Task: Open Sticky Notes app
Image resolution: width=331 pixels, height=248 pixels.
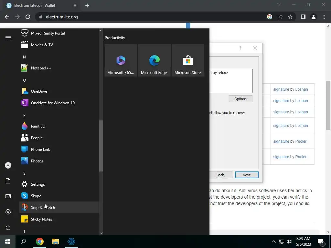Action: (59, 219)
